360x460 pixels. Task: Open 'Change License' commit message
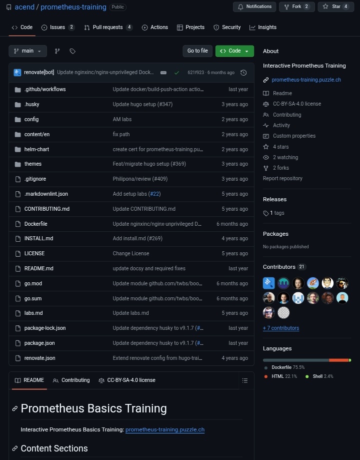coord(130,253)
